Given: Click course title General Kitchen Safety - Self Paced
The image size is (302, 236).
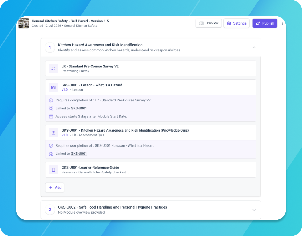Looking at the screenshot, I should click(x=70, y=21).
